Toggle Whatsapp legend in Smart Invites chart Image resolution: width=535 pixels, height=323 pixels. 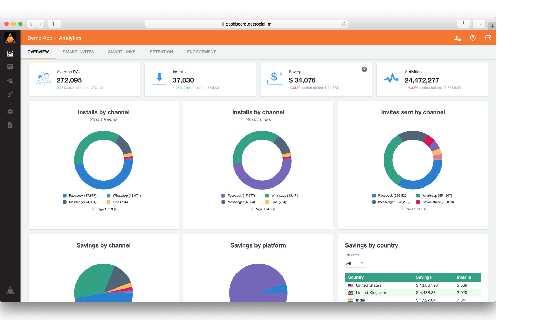123,196
